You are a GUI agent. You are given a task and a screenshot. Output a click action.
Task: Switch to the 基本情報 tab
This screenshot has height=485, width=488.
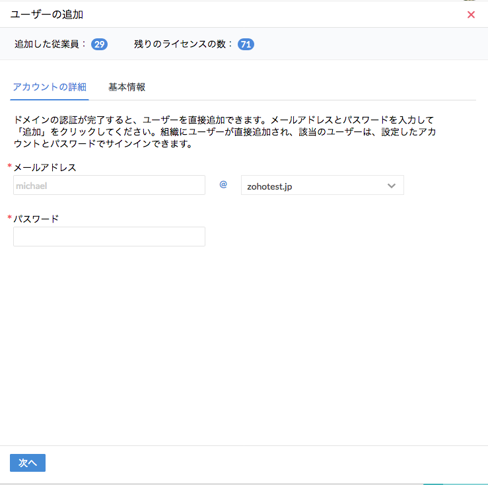click(127, 87)
